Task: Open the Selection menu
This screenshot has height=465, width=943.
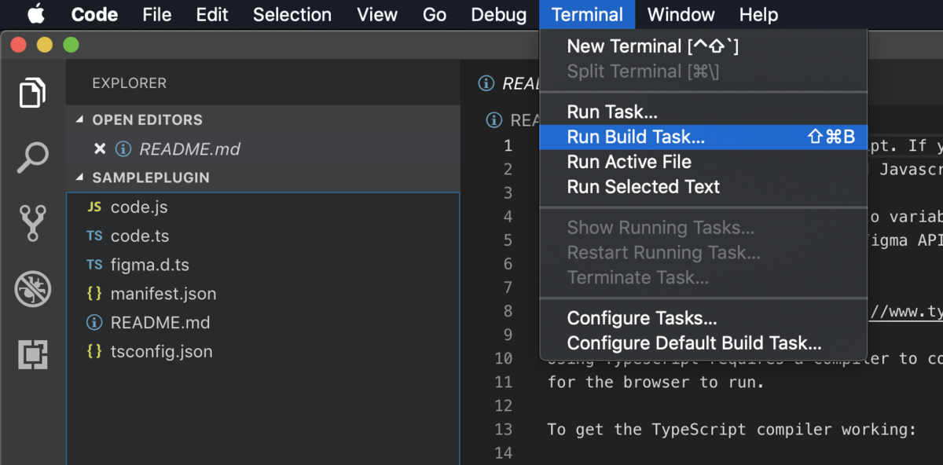Action: pos(292,14)
